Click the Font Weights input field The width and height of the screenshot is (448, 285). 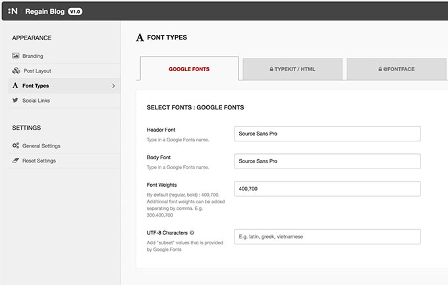(327, 189)
